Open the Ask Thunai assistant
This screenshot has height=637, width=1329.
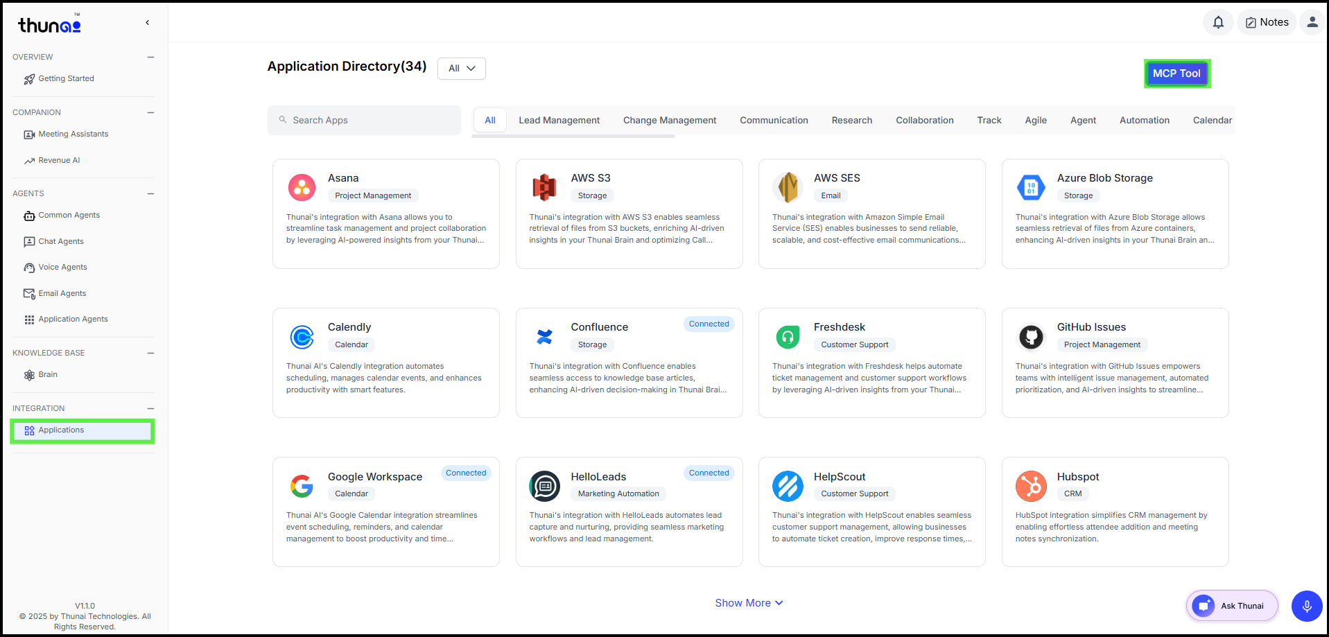click(1232, 606)
